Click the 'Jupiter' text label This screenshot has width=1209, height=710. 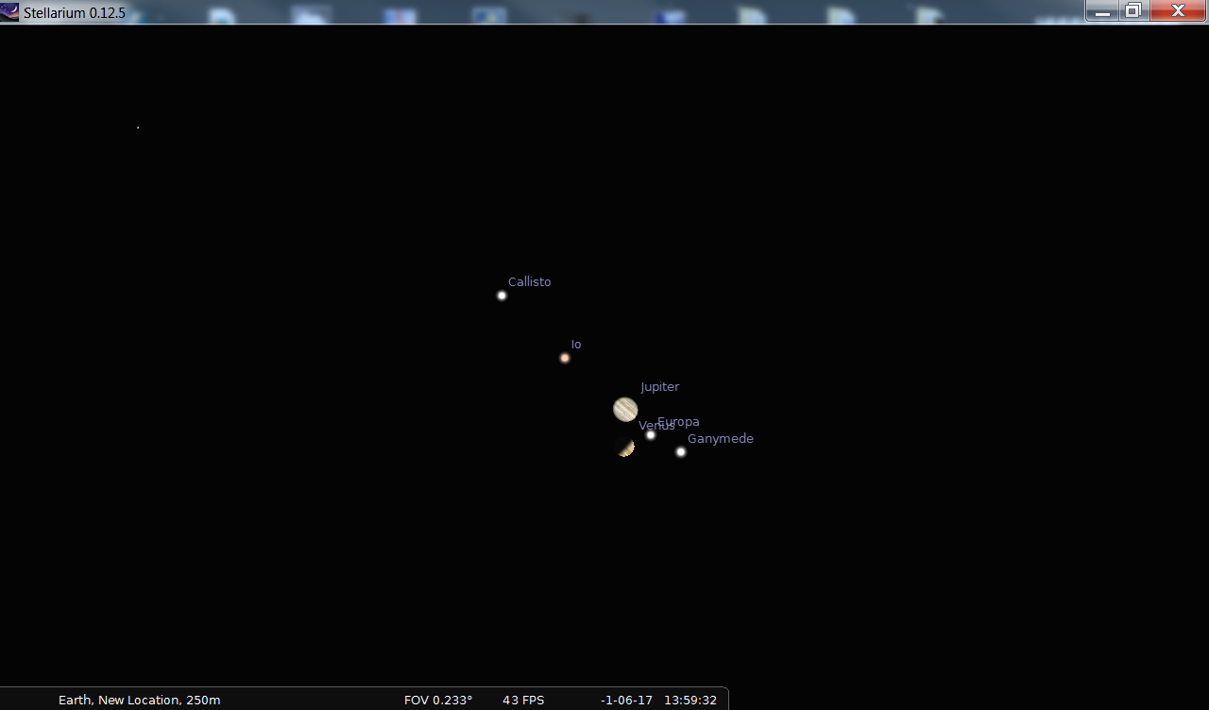pyautogui.click(x=659, y=387)
